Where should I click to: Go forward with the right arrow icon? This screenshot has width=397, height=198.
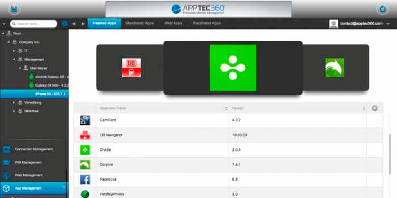point(83,24)
